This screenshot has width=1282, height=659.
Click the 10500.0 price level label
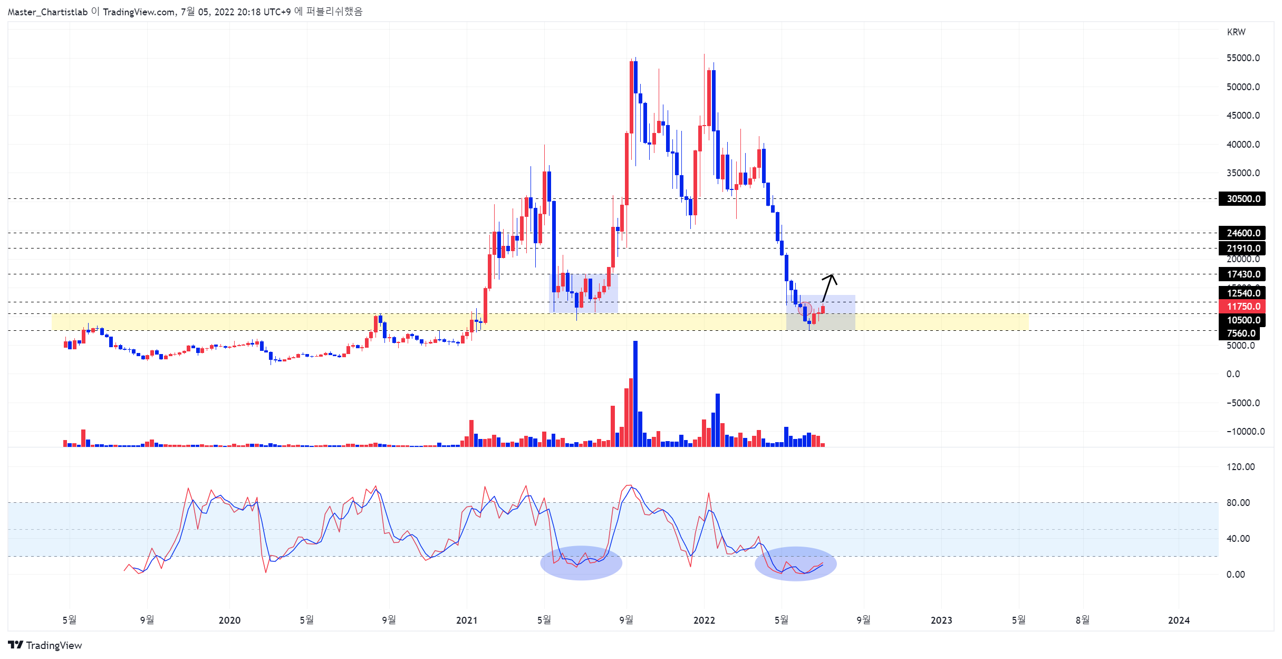(1242, 320)
